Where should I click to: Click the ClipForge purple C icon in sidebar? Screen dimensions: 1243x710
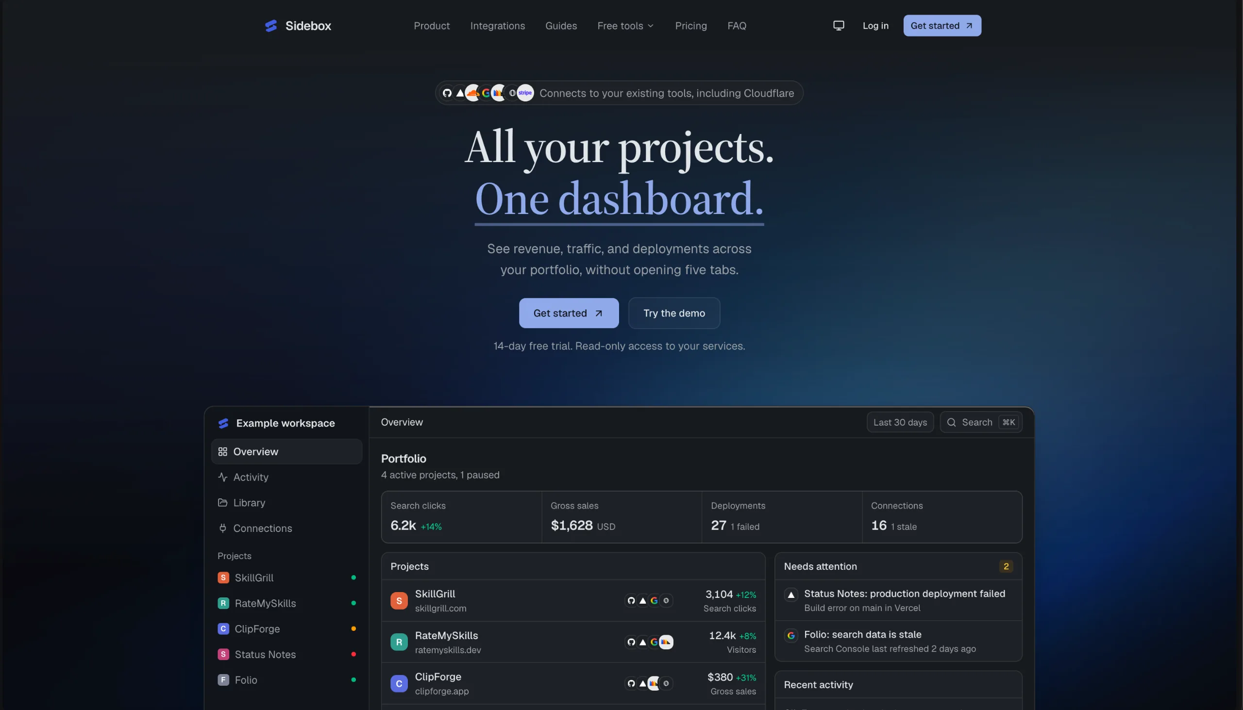click(x=223, y=628)
